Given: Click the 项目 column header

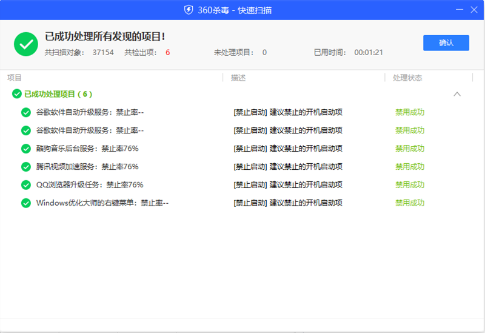Looking at the screenshot, I should 14,78.
